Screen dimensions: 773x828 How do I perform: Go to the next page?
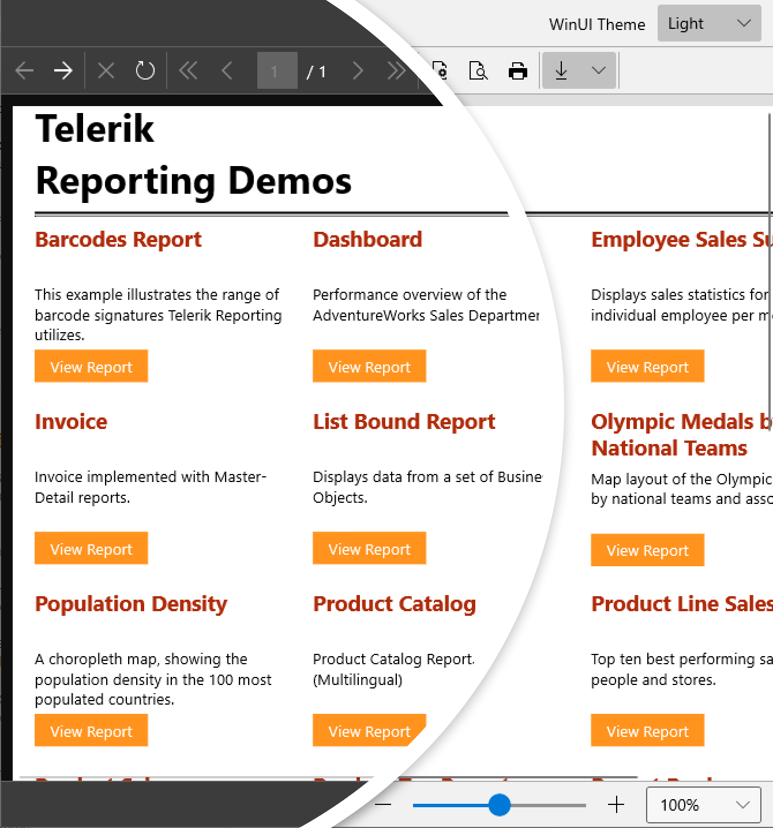tap(358, 71)
